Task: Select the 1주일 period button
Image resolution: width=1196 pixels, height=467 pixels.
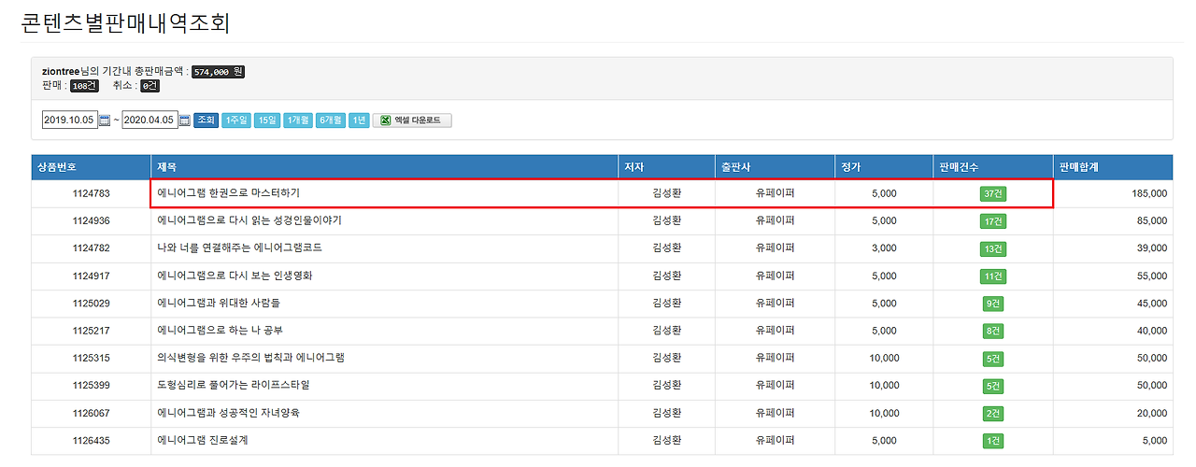Action: pos(236,120)
